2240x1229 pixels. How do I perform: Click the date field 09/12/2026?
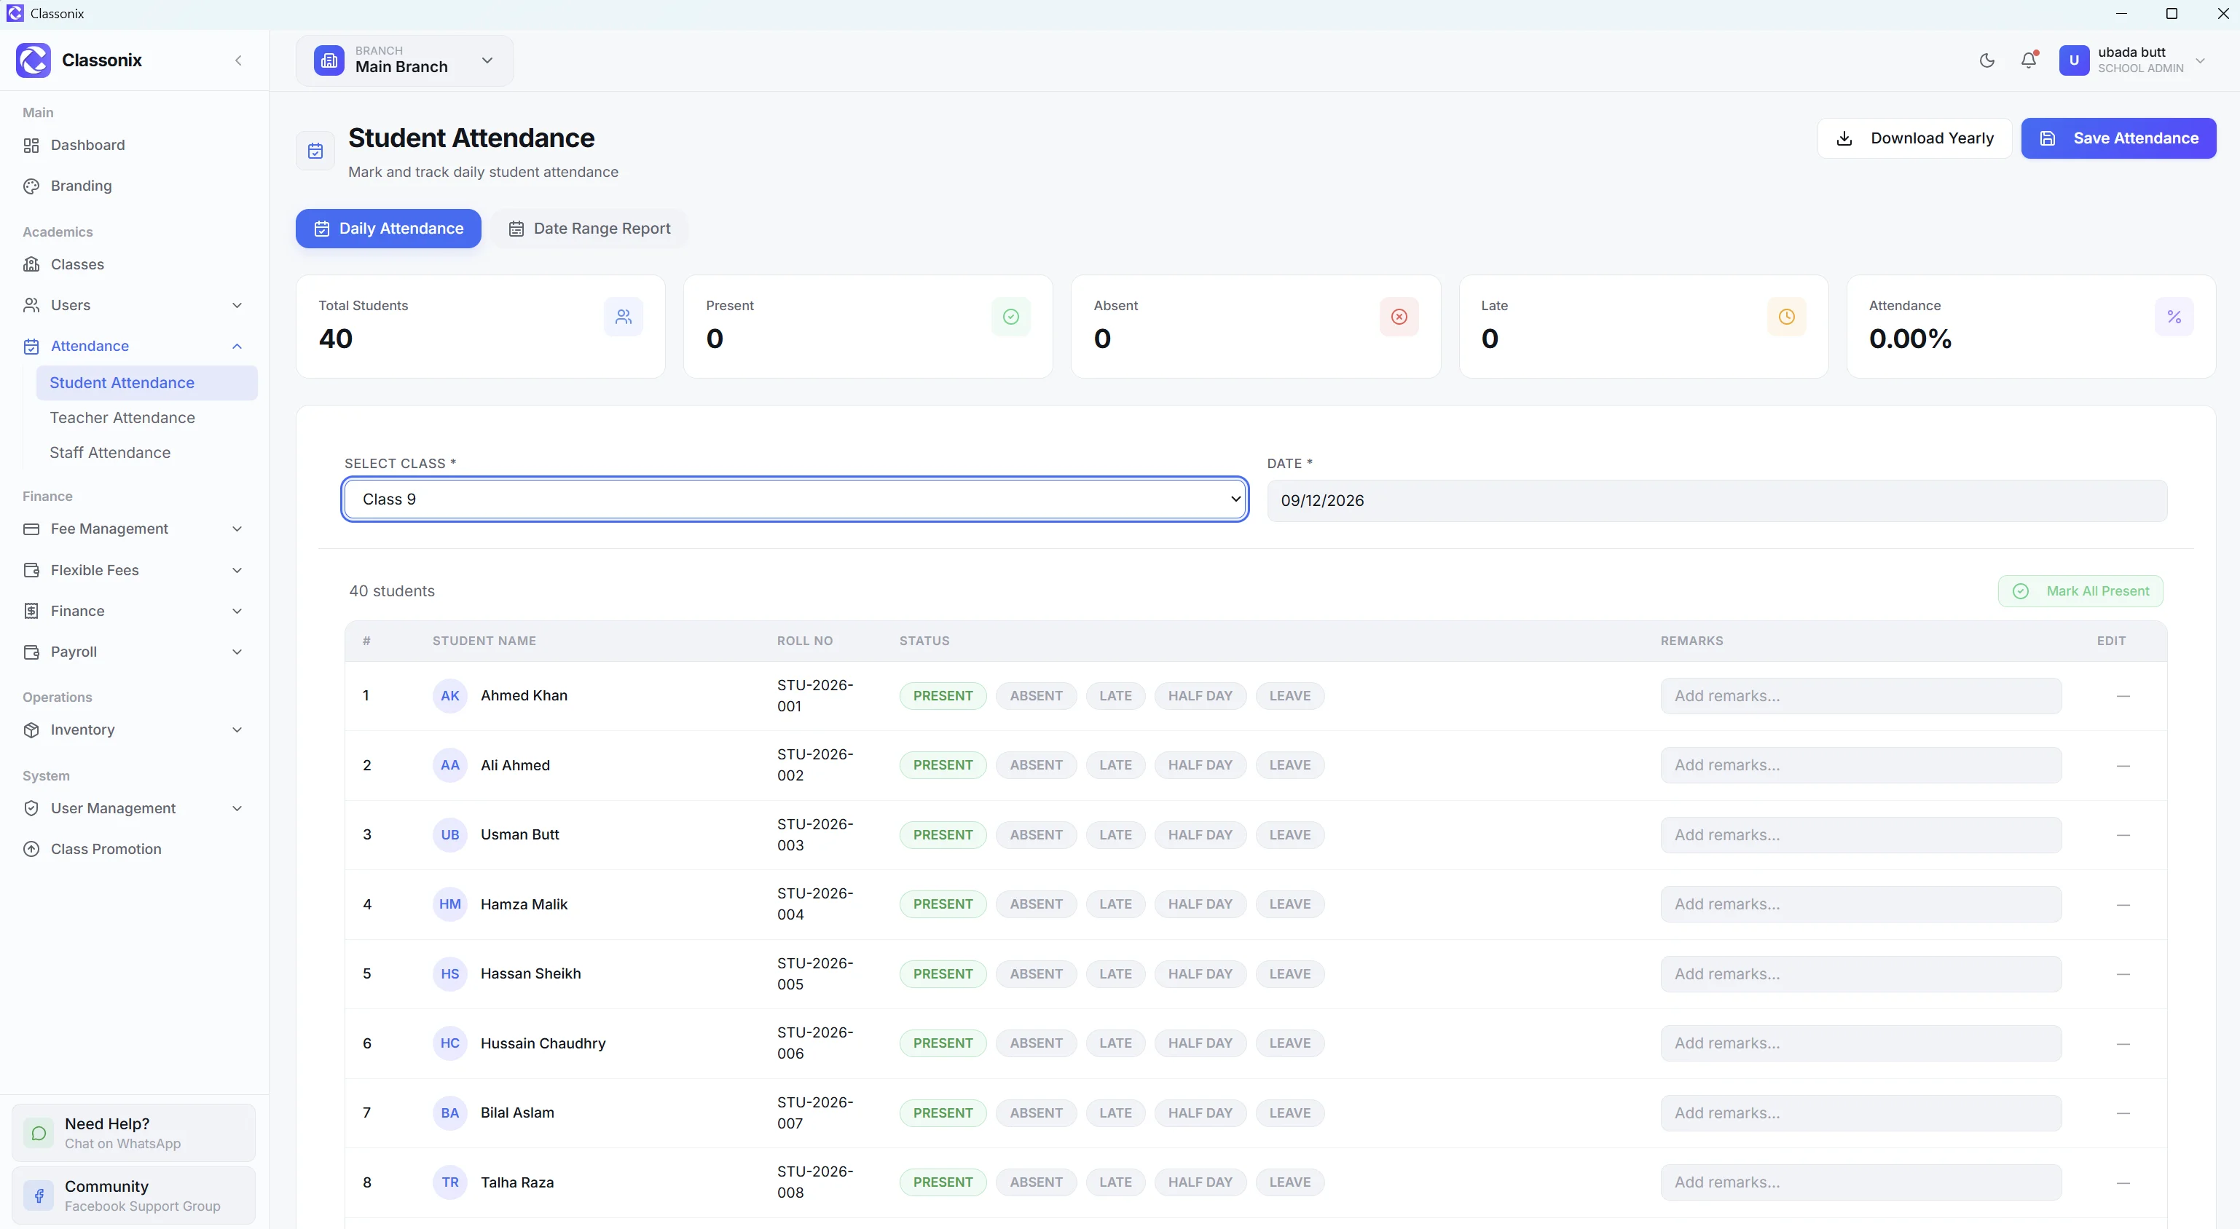(1716, 501)
